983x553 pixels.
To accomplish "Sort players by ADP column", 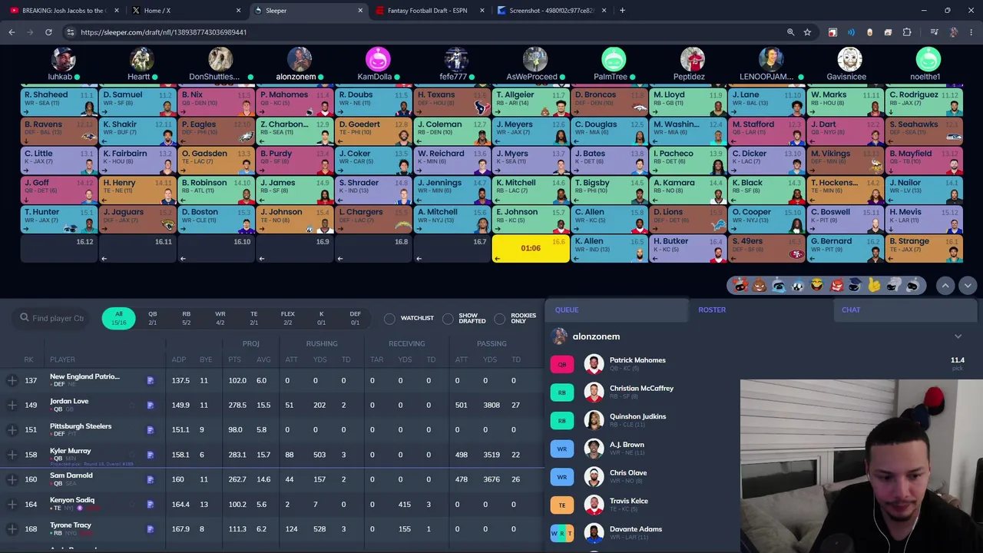I will pyautogui.click(x=179, y=359).
